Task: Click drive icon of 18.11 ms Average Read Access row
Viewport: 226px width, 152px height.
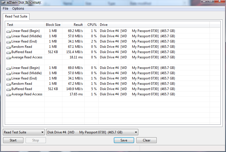Action: (9, 58)
